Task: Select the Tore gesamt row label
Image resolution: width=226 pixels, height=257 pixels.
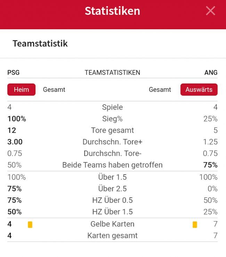Action: pos(112,130)
